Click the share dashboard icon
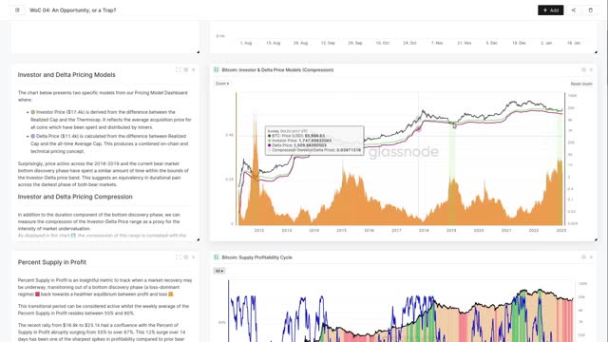 click(x=574, y=10)
